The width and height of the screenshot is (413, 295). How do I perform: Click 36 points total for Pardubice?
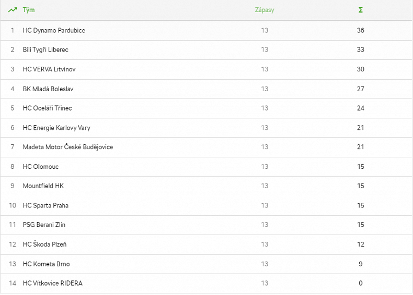point(360,30)
